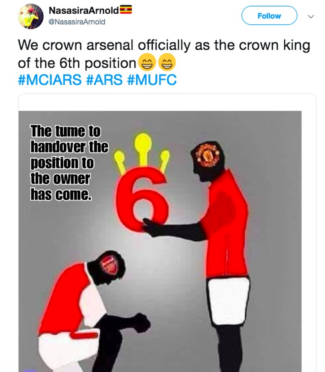Open NasasiraArnold's profile avatar
This screenshot has height=372, width=325.
31,16
